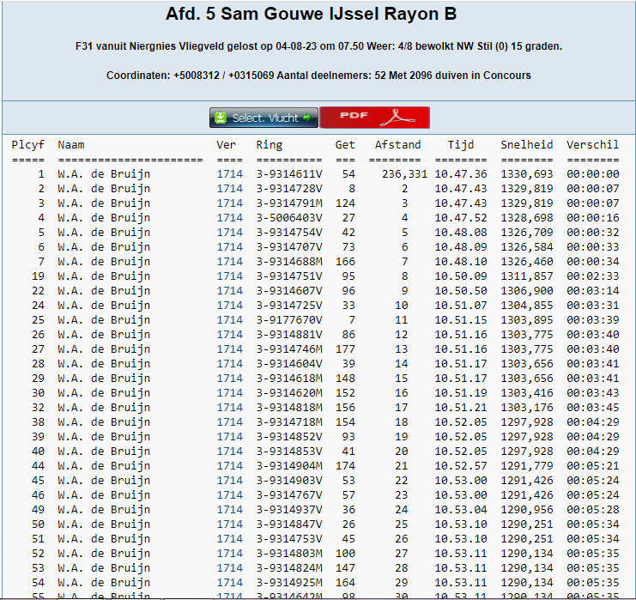The image size is (636, 600).
Task: Click the speed value 1306,900
Action: coord(527,291)
